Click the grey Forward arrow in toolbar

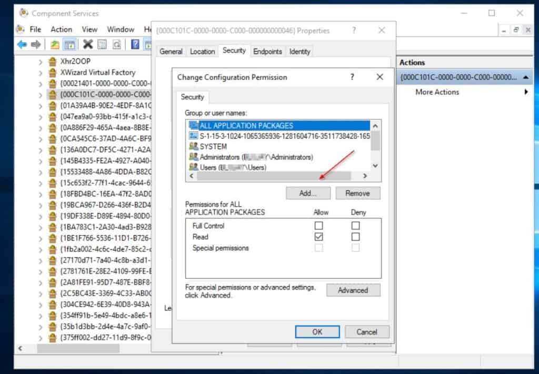36,44
